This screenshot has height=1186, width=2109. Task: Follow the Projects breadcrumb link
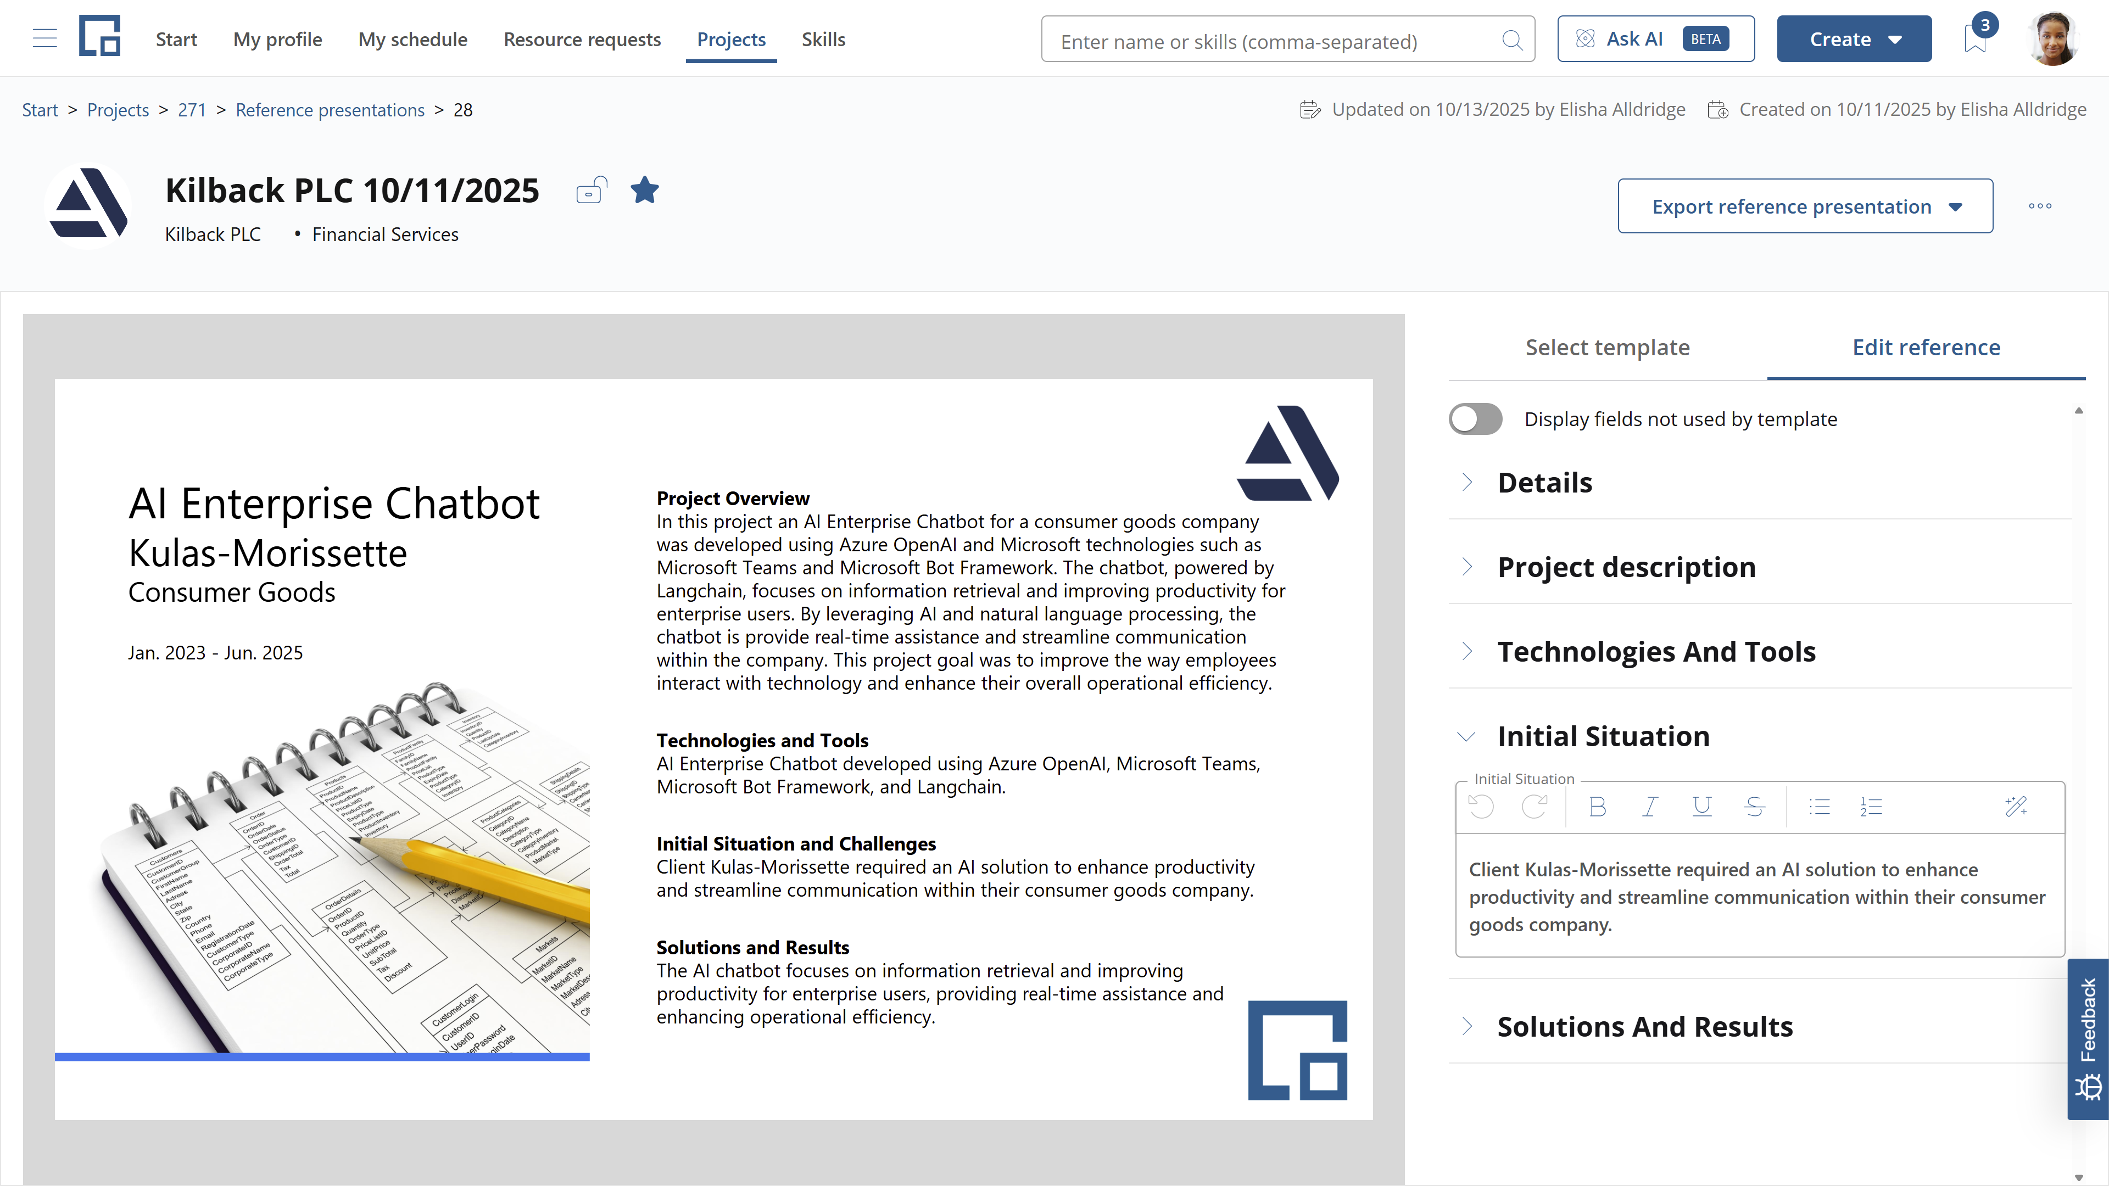[x=118, y=110]
